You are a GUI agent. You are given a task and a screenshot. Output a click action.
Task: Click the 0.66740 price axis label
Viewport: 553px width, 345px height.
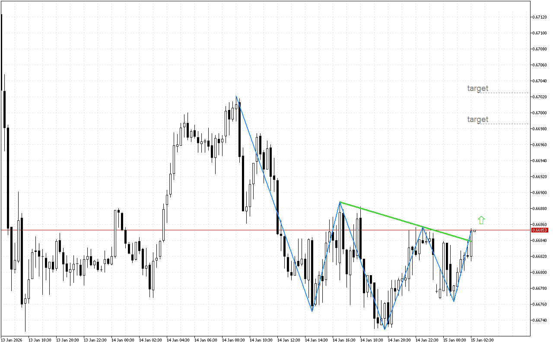(x=540, y=320)
